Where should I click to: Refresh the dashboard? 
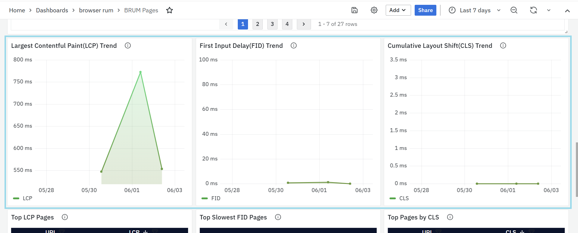point(533,10)
